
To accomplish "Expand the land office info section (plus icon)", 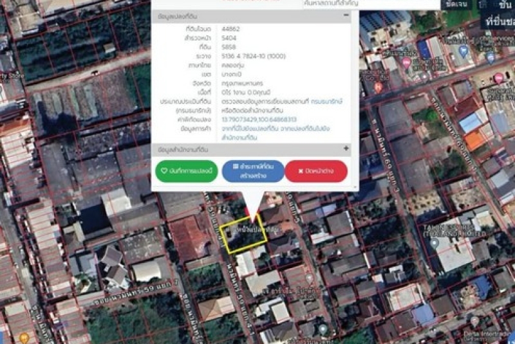I will point(346,149).
